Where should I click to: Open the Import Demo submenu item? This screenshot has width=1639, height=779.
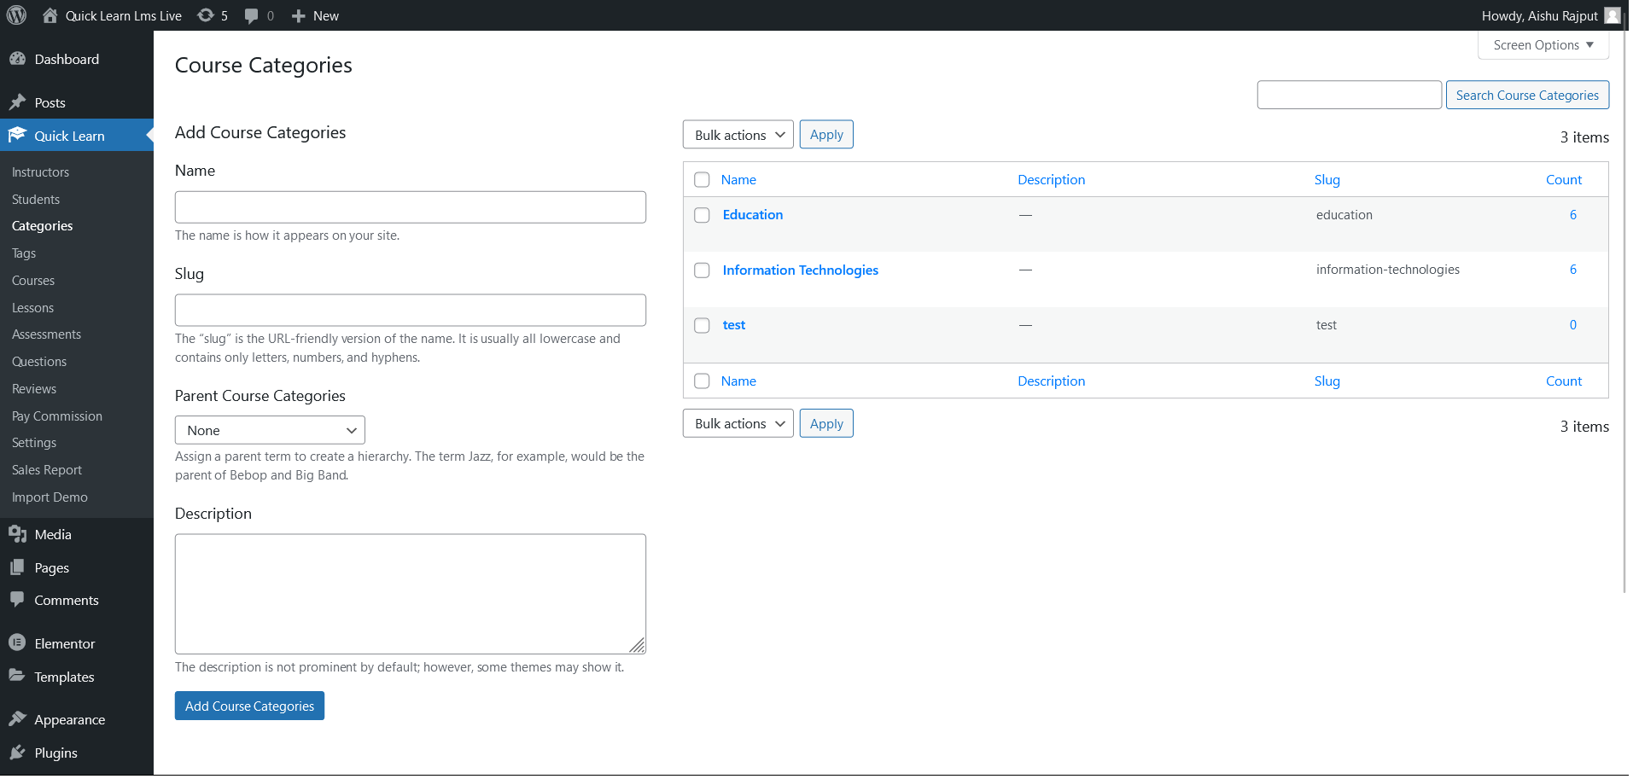click(50, 497)
